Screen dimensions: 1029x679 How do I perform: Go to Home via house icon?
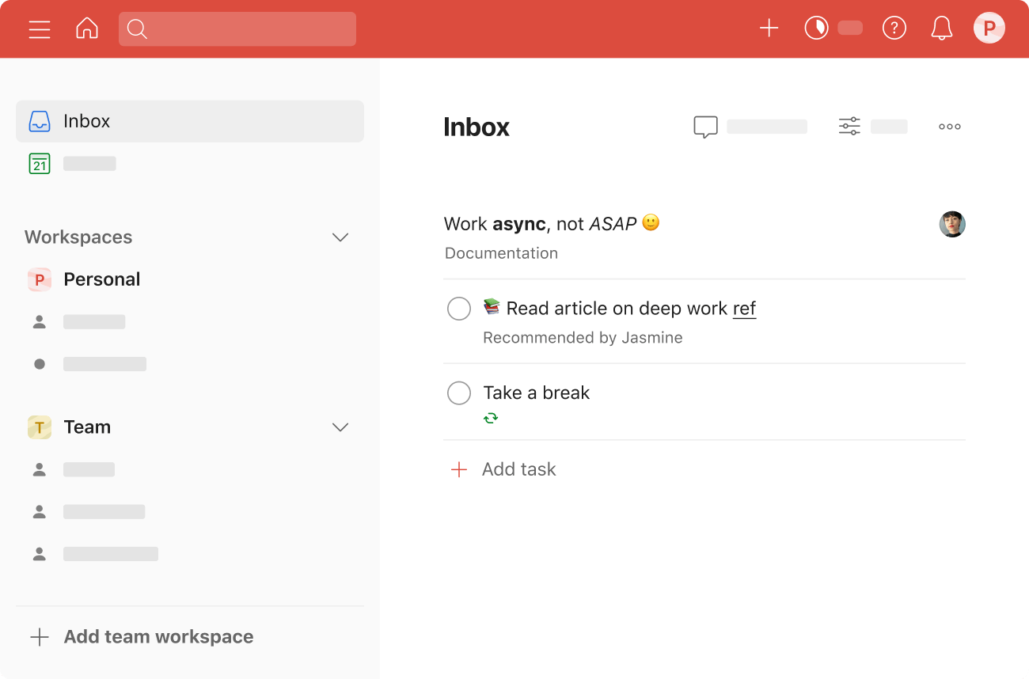click(x=87, y=29)
